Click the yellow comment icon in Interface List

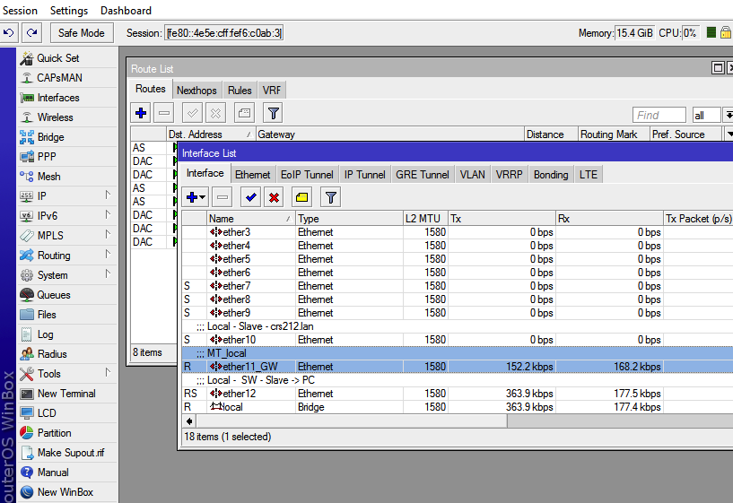[x=302, y=197]
